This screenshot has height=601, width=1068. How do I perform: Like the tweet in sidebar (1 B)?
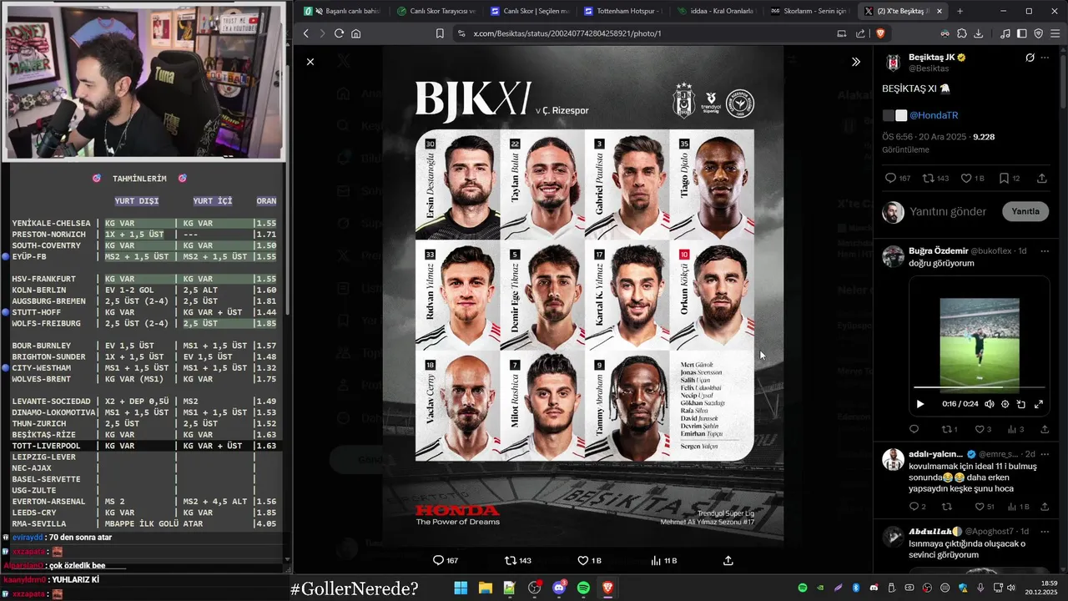966,178
